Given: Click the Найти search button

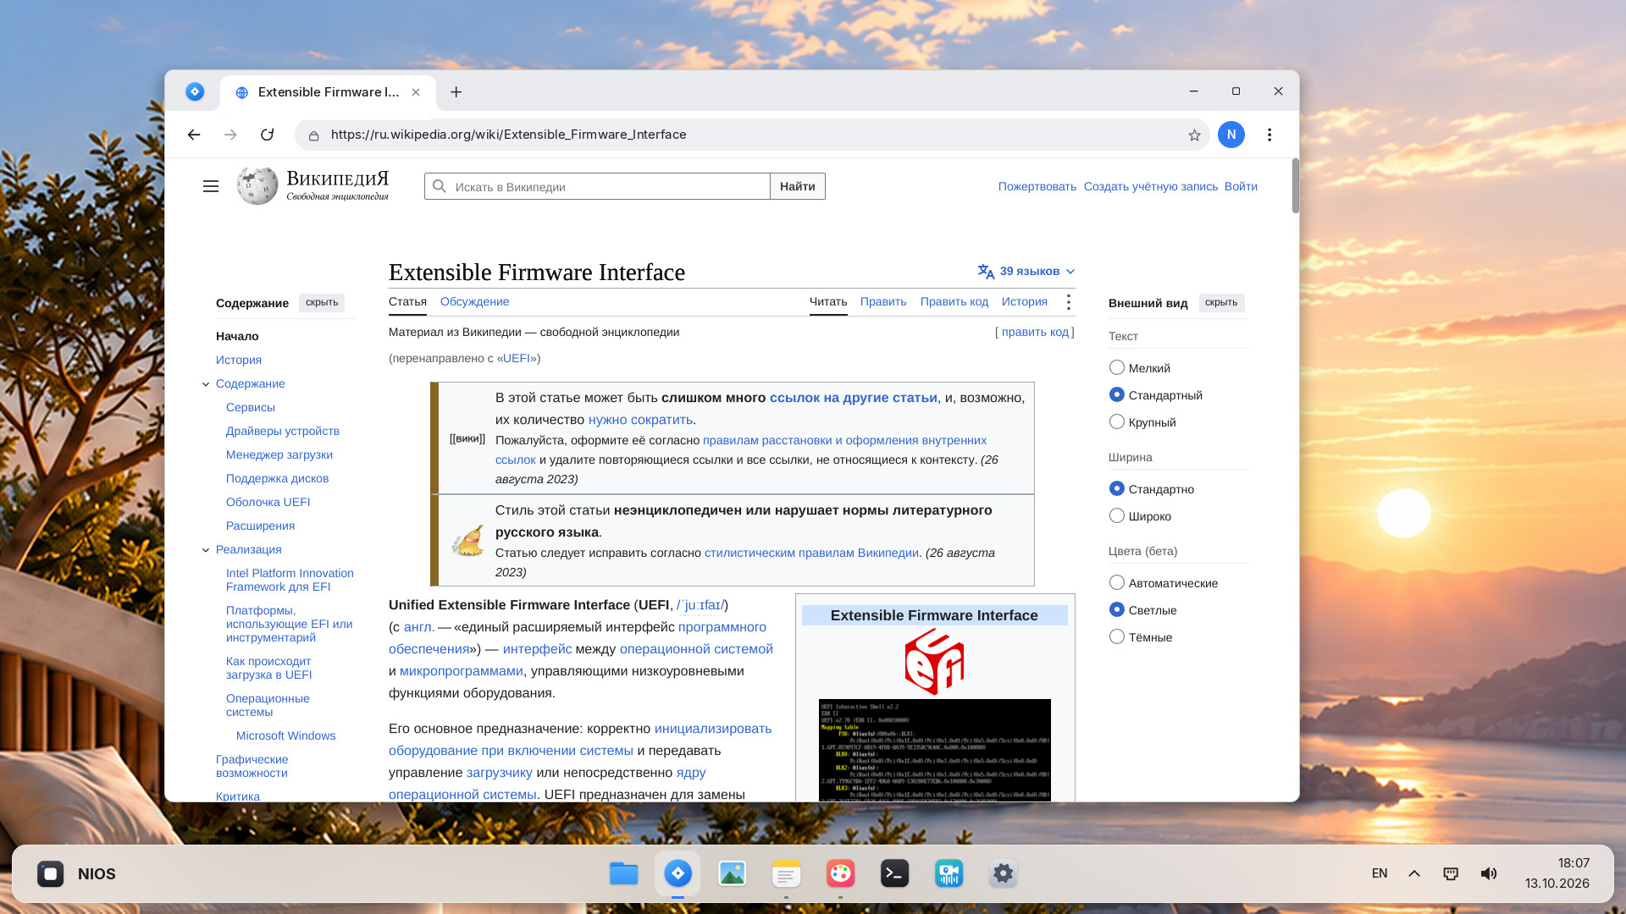Looking at the screenshot, I should 798,186.
